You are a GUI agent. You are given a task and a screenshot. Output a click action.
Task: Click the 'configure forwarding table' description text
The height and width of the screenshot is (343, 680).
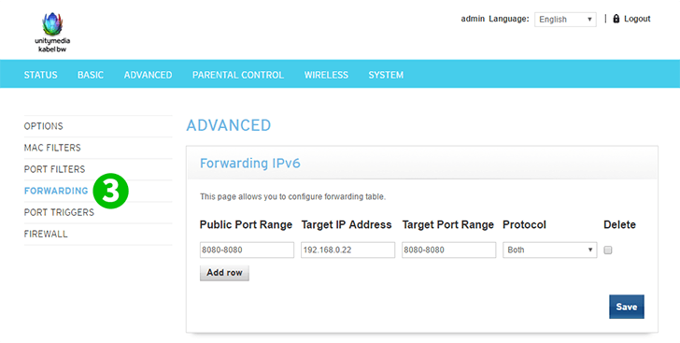click(292, 196)
